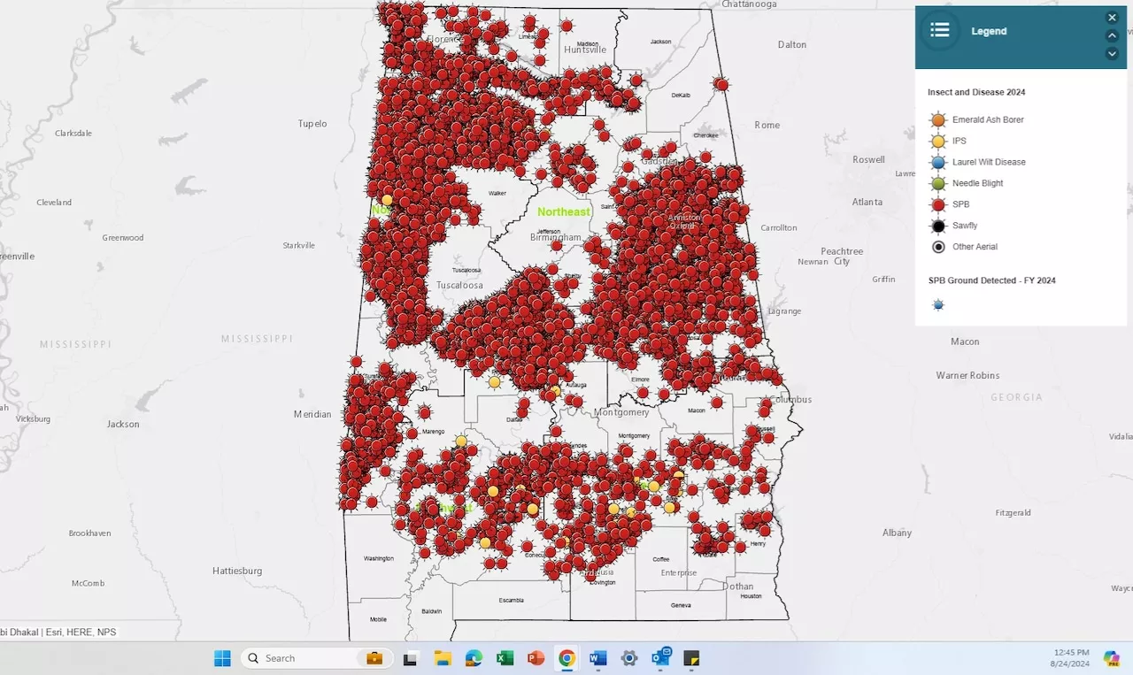Select the Sawfly legend label
Viewport: 1133px width, 675px height.
(x=965, y=226)
